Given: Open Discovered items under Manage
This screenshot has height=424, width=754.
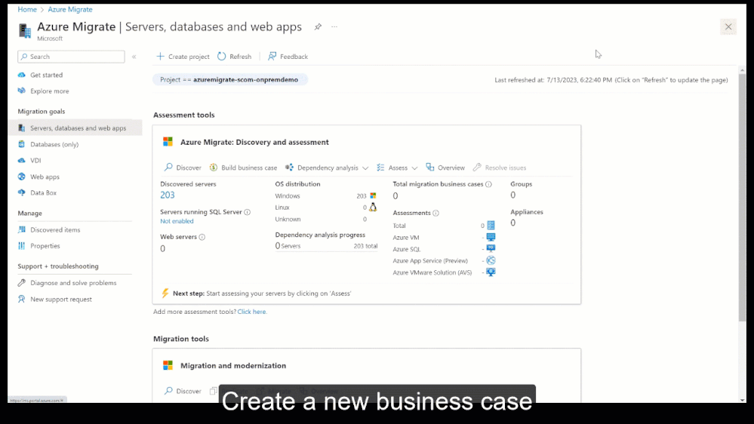Looking at the screenshot, I should pos(55,230).
